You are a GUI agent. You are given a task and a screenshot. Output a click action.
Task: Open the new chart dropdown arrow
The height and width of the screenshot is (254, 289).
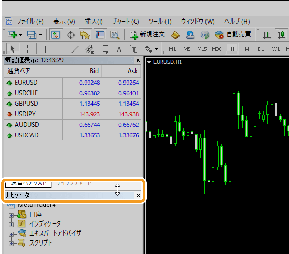(x=21, y=35)
